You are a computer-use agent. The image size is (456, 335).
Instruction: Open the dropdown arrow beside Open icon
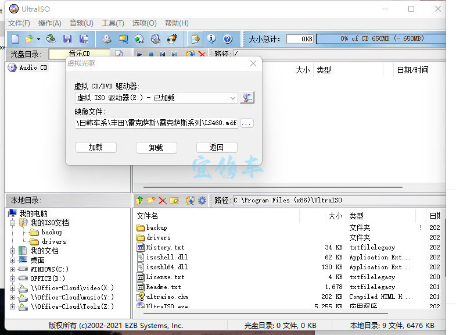(38, 39)
